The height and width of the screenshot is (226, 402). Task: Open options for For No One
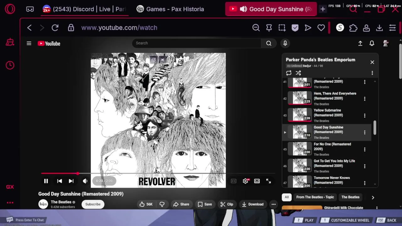click(365, 149)
